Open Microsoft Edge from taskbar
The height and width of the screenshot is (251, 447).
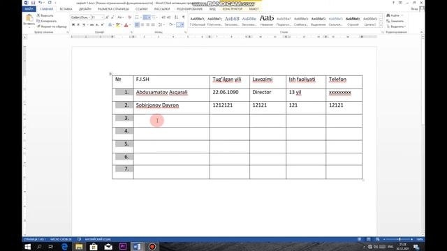[64, 247]
